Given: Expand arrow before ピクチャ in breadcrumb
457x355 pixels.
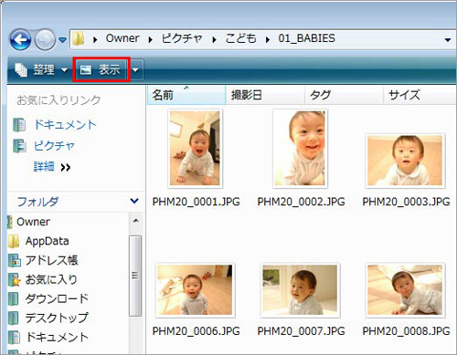Looking at the screenshot, I should 150,39.
